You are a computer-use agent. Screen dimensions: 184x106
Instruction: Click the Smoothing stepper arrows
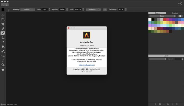coord(126,10)
